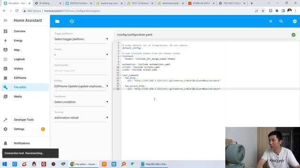Click the File editor wrench icon
Image resolution: width=300 pixels, height=168 pixels.
(x=5, y=87)
